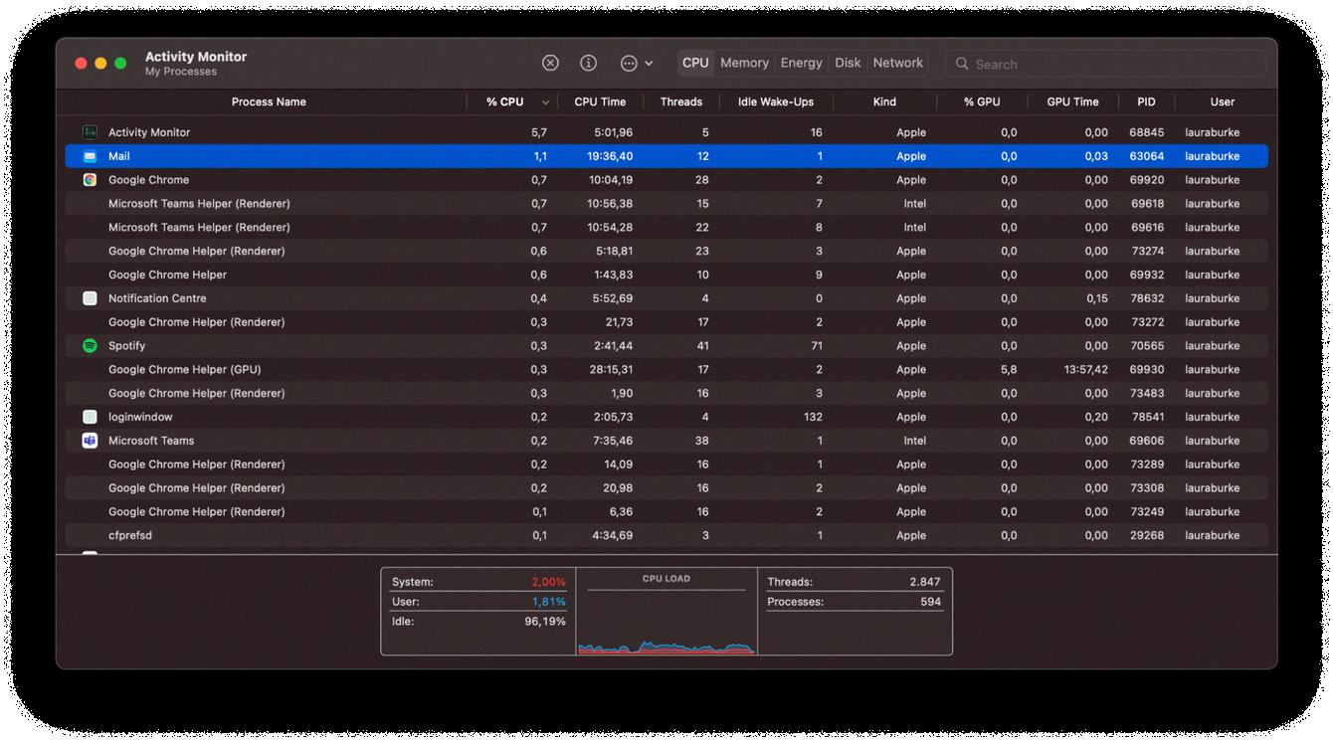Viewport: 1333px width, 743px height.
Task: Select the Google Chrome process name
Action: pos(148,180)
